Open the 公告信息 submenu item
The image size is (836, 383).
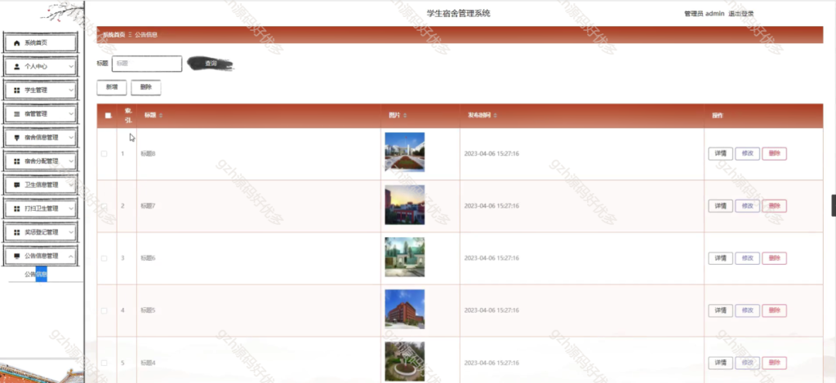(36, 275)
